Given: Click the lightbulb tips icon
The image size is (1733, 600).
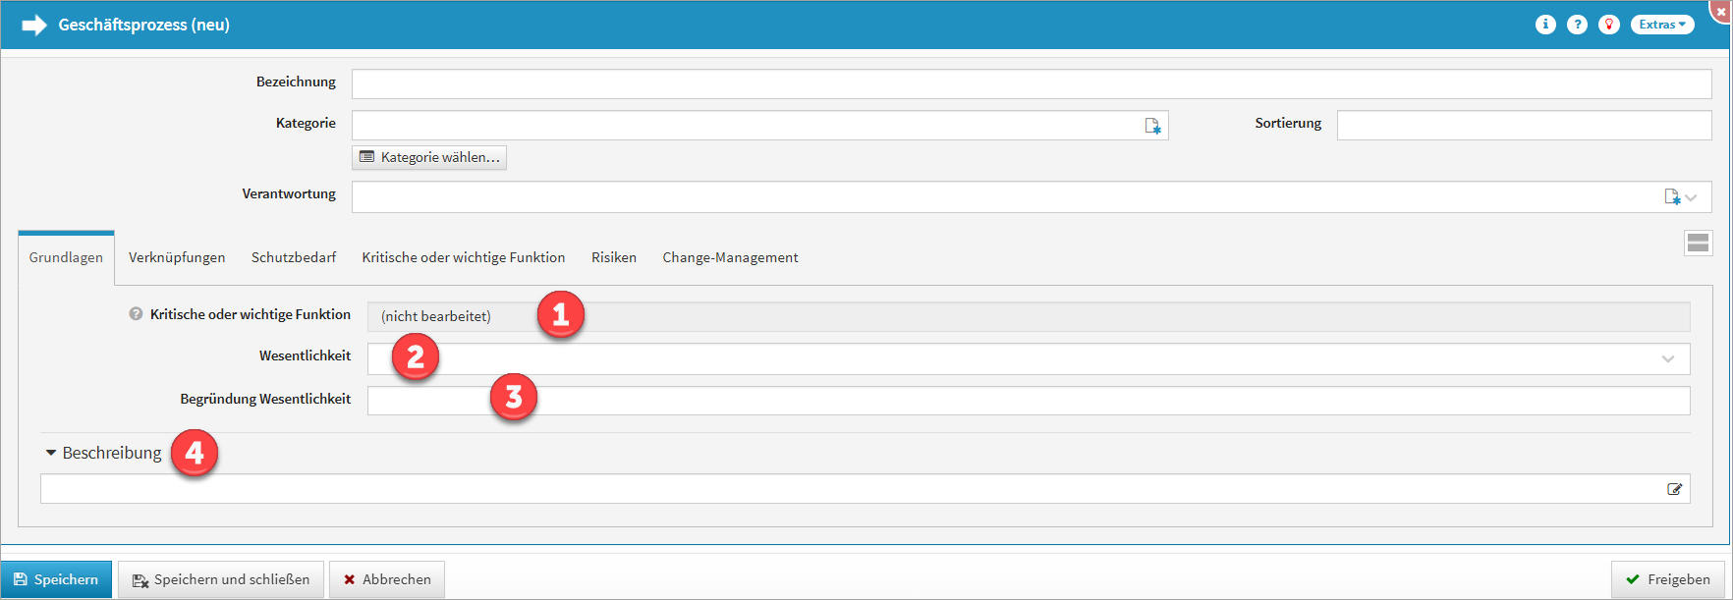Looking at the screenshot, I should (x=1608, y=25).
